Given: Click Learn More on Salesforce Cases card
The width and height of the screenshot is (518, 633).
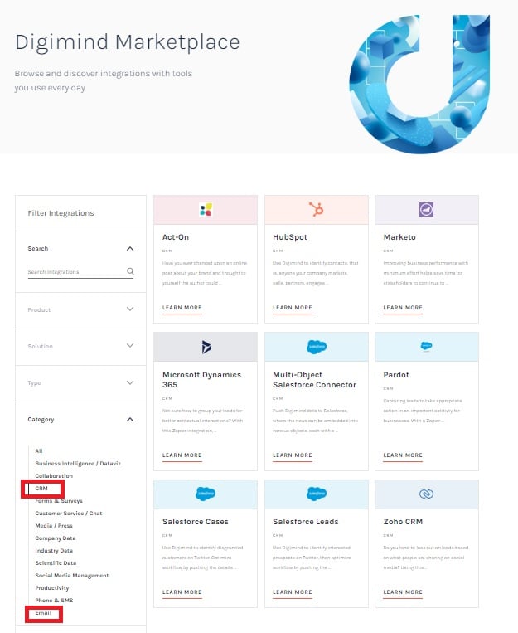Looking at the screenshot, I should (182, 592).
